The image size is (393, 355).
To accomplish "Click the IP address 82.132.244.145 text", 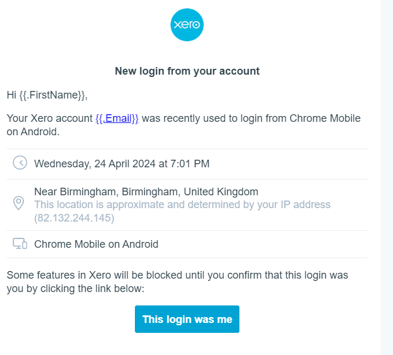I will point(74,218).
